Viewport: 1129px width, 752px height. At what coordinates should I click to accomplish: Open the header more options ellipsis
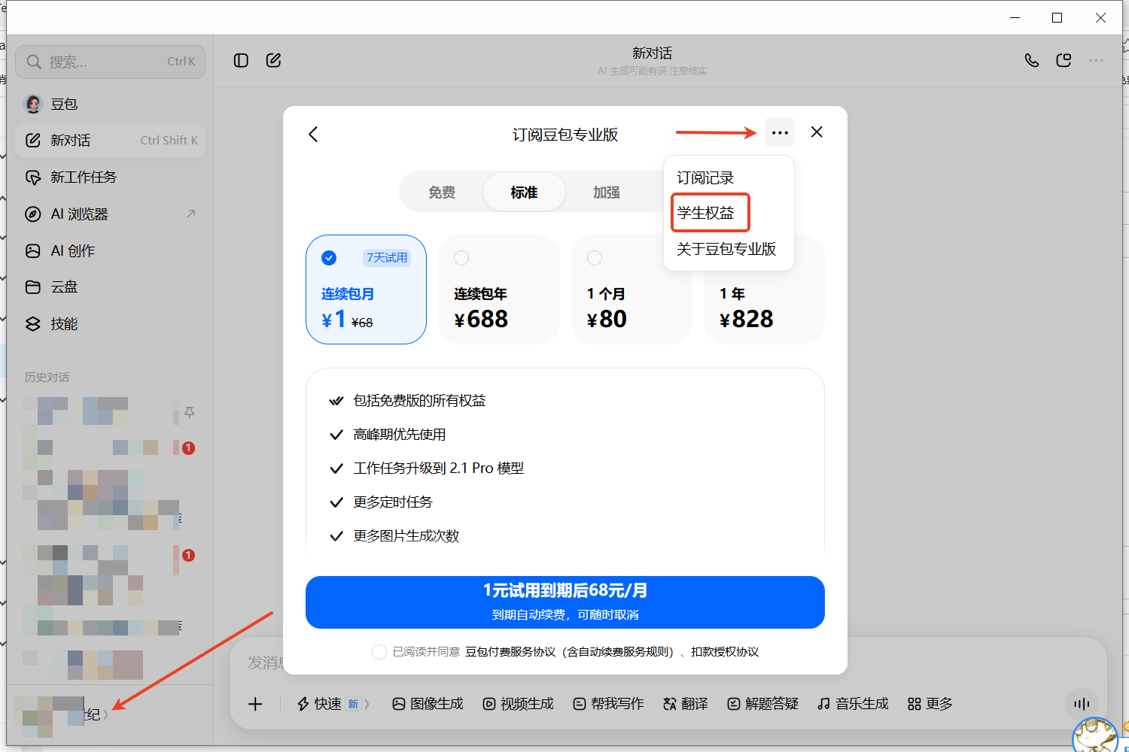tap(1096, 60)
